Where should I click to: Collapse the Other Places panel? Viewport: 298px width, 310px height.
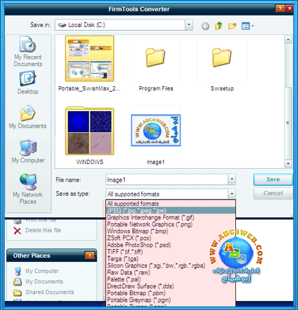coord(89,255)
